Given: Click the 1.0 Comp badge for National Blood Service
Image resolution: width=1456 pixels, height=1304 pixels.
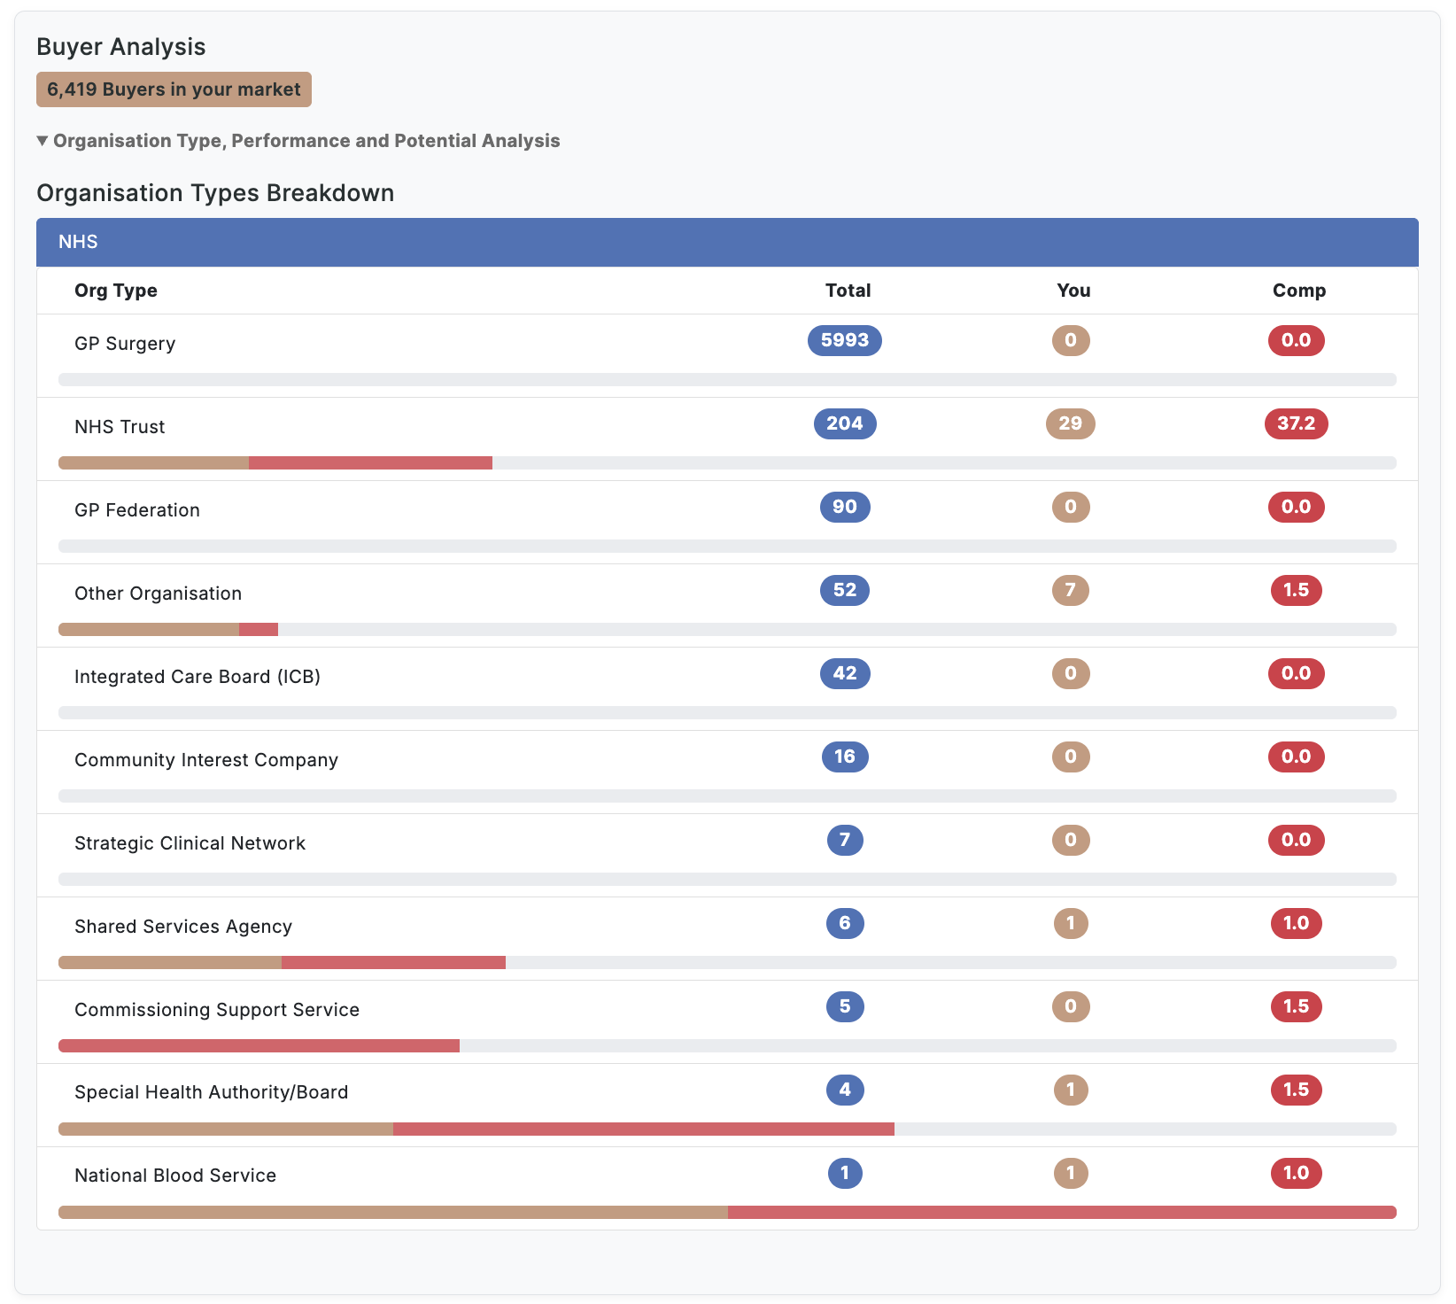Looking at the screenshot, I should tap(1297, 1173).
